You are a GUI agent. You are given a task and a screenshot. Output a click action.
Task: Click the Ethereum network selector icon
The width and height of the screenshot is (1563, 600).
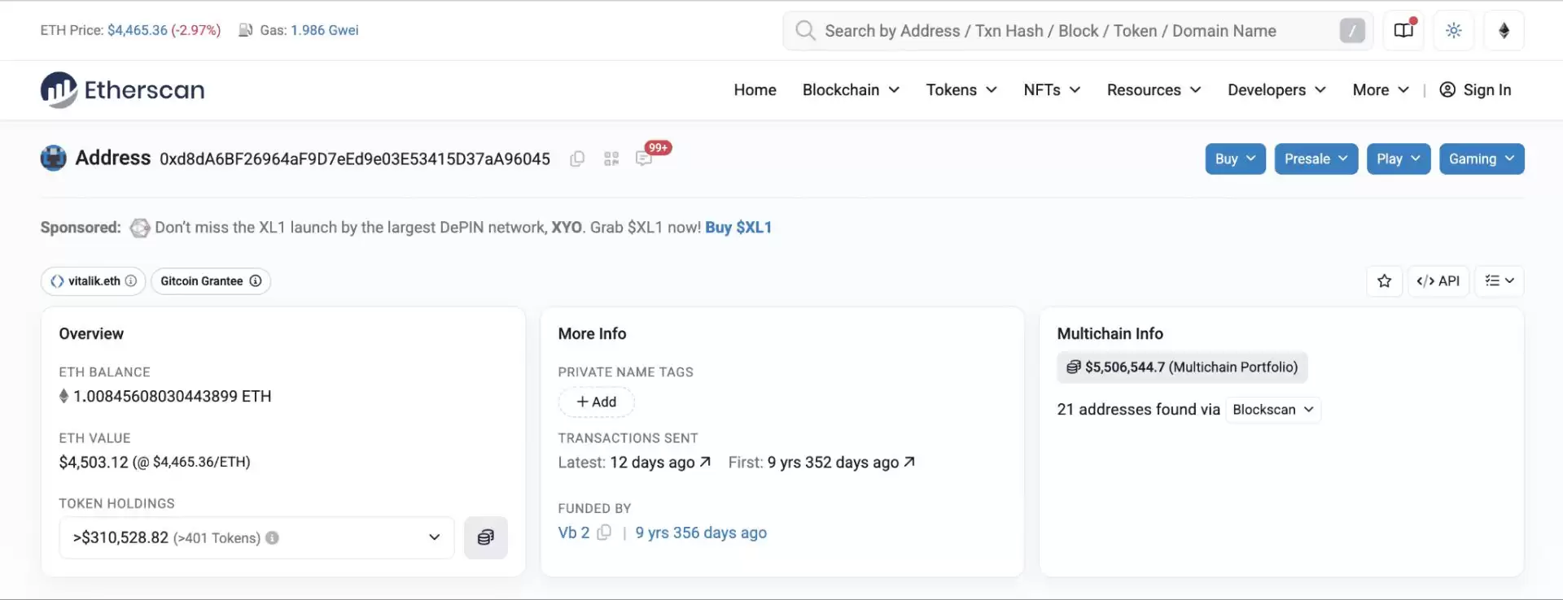click(x=1504, y=31)
